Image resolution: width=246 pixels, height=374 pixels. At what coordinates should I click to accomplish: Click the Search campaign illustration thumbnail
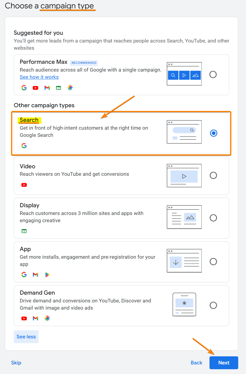coord(184,132)
